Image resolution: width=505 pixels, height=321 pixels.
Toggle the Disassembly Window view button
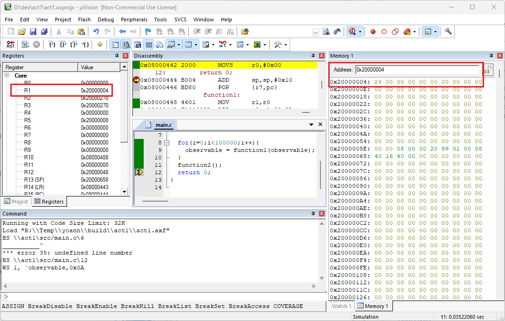tap(126, 45)
